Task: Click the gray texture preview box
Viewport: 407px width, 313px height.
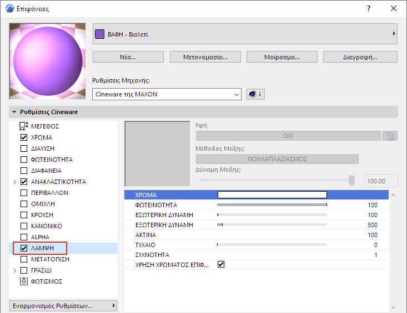Action: click(x=157, y=154)
